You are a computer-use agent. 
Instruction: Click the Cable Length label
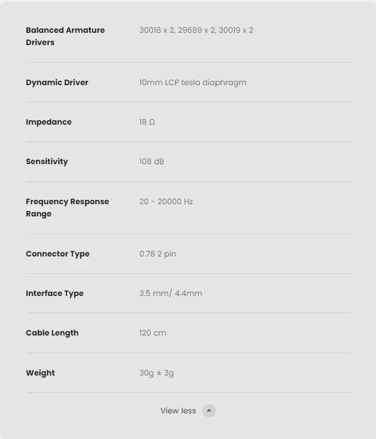(x=52, y=333)
